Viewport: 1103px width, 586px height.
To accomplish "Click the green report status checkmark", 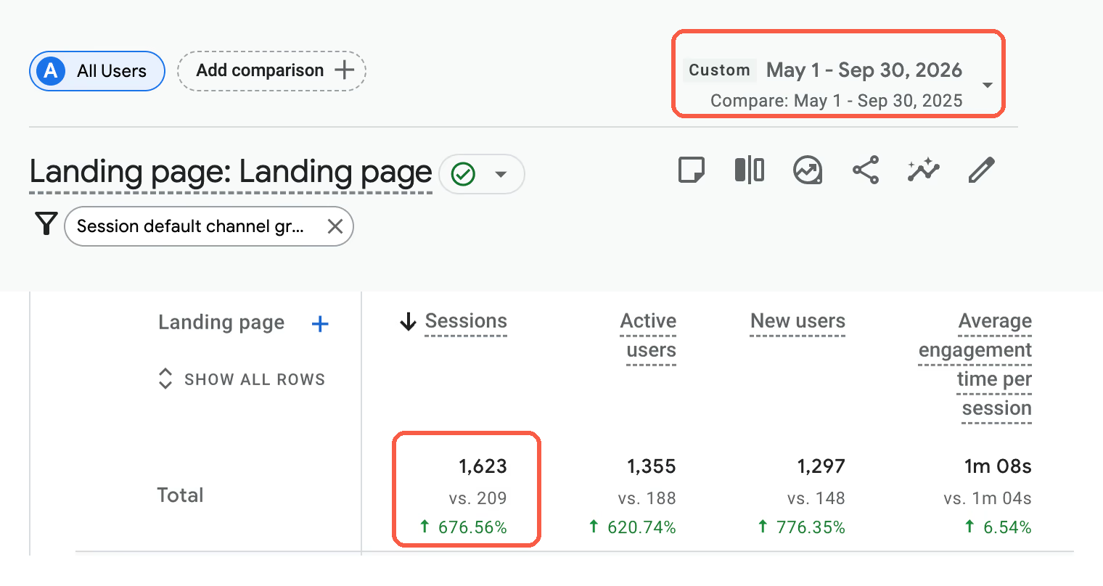I will [x=463, y=174].
